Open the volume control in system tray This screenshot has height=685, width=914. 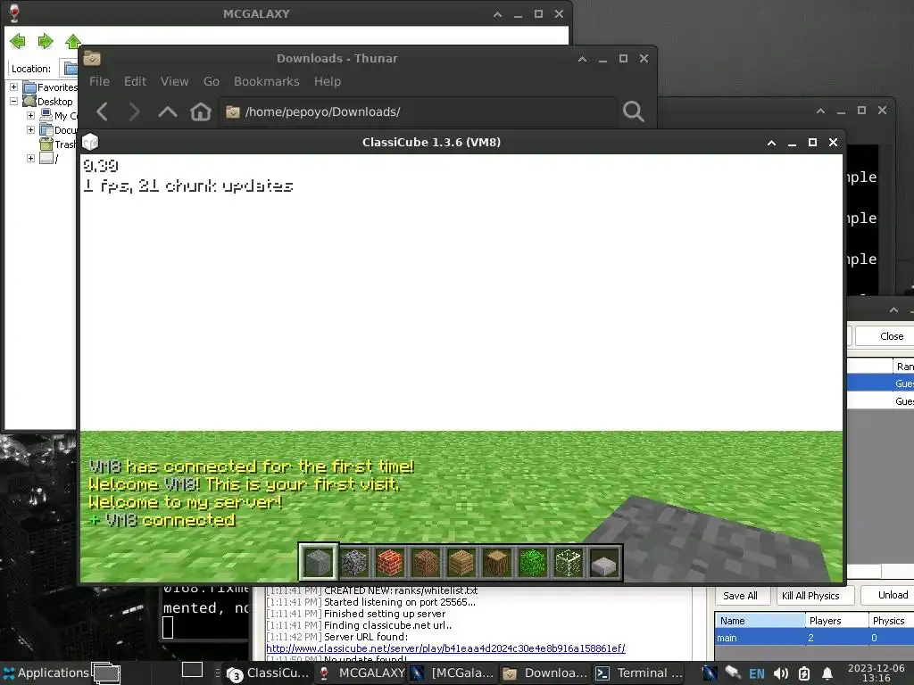(x=780, y=673)
